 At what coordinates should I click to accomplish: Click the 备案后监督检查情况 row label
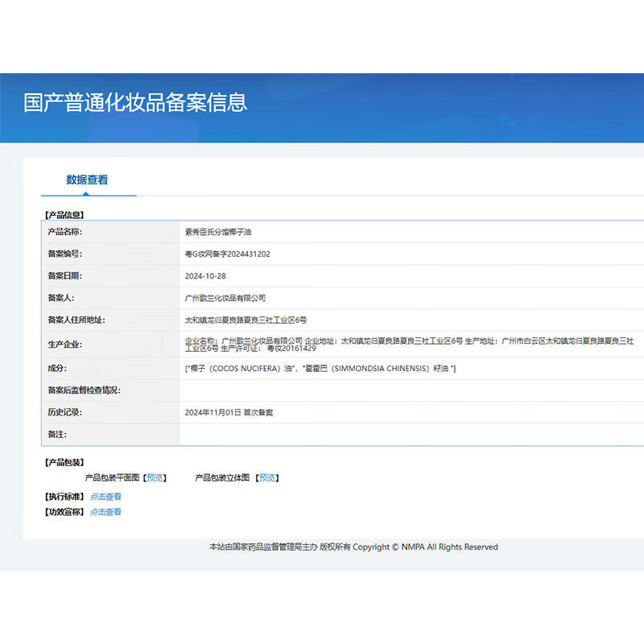tap(85, 390)
